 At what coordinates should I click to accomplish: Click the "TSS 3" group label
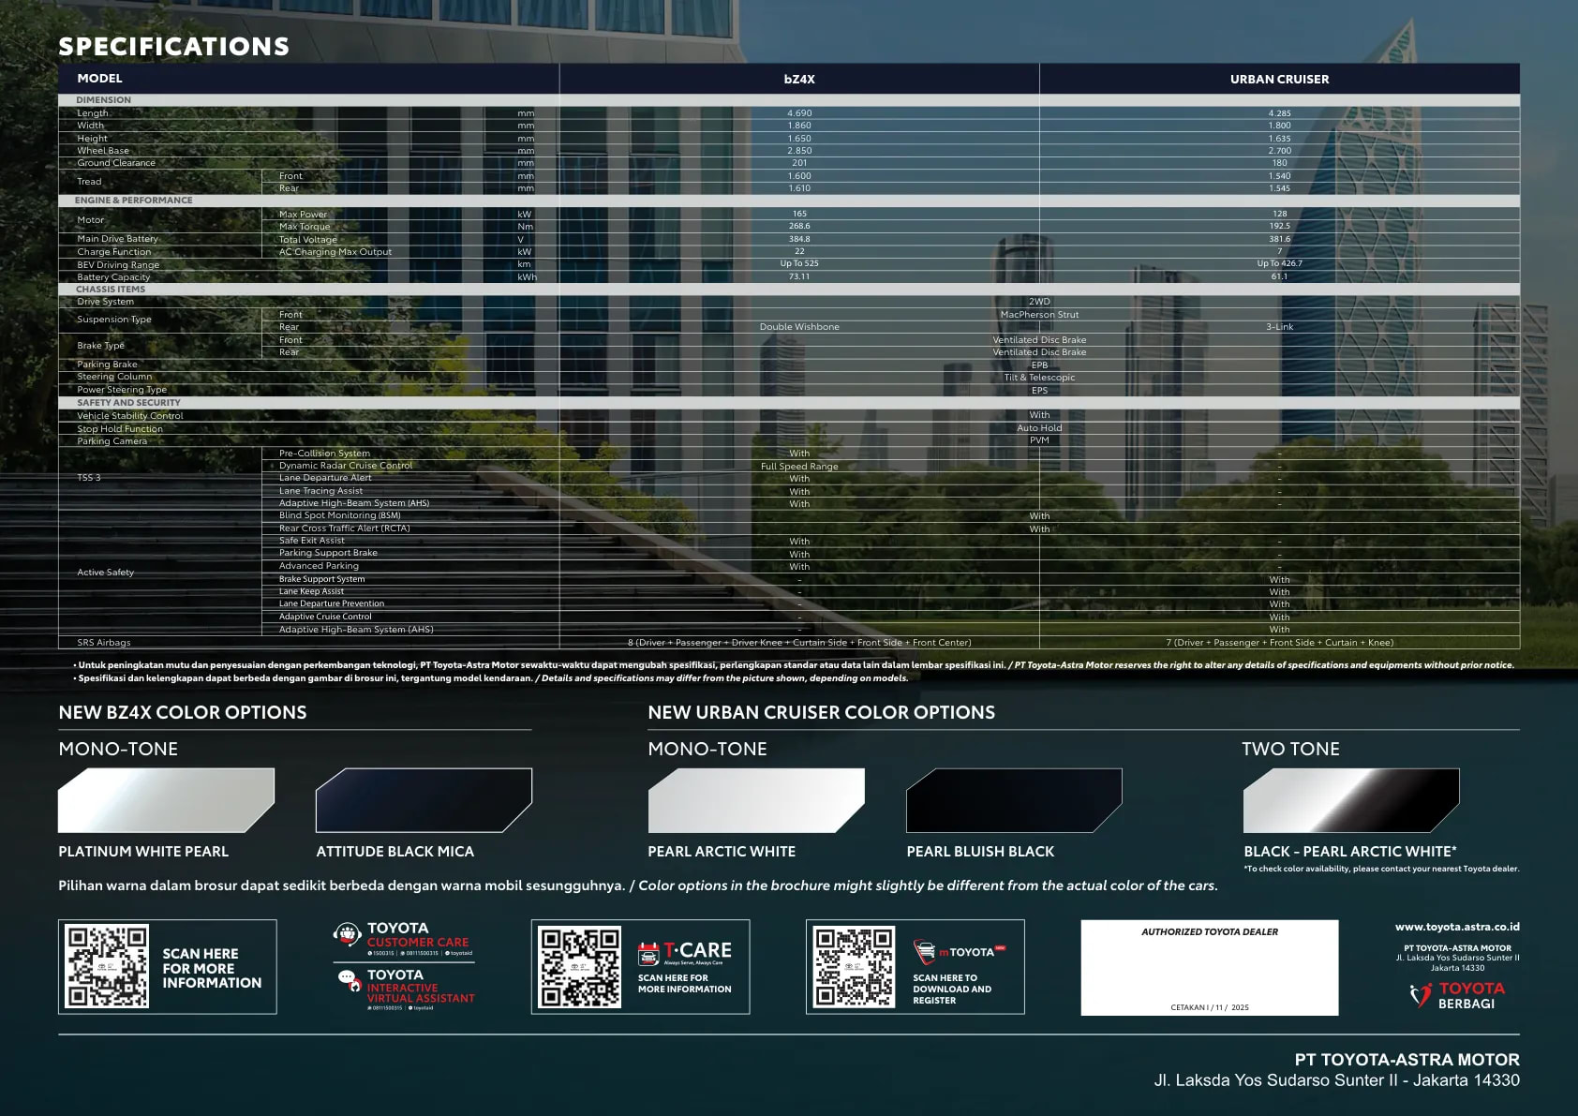[x=89, y=478]
